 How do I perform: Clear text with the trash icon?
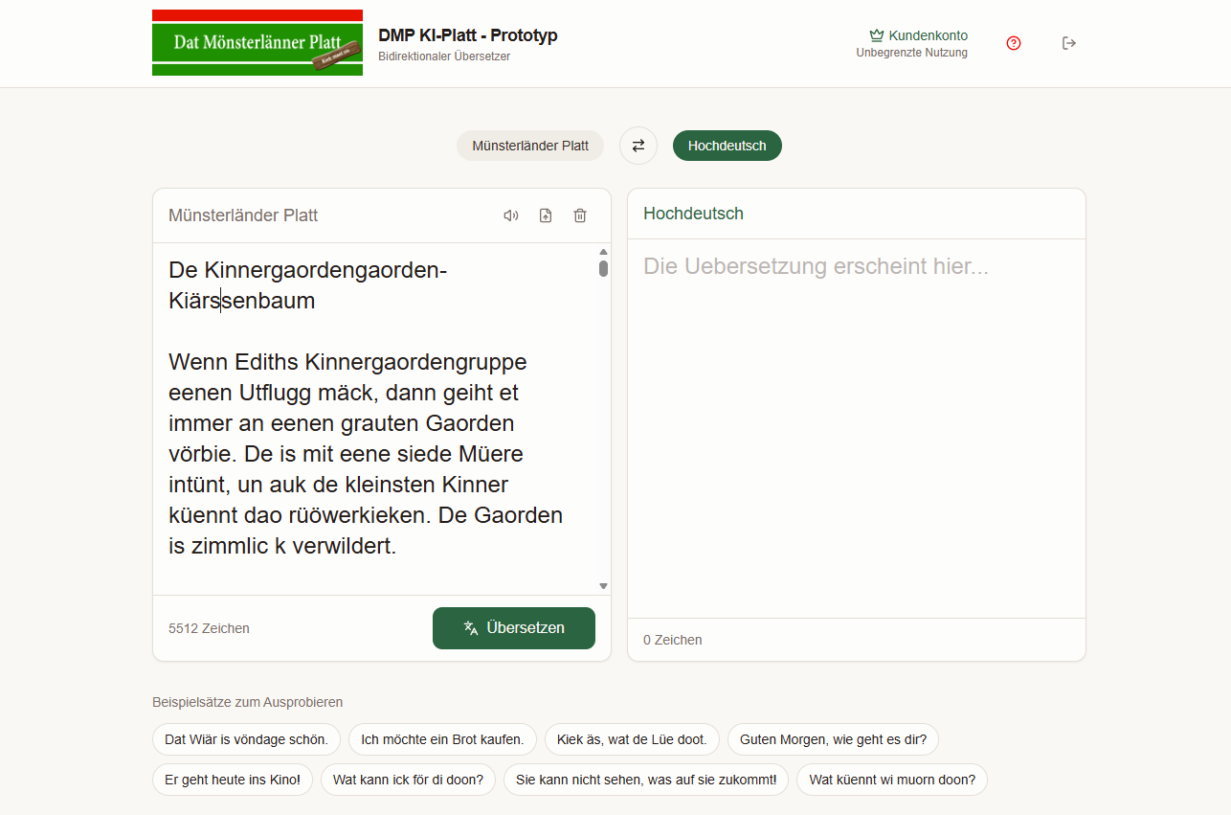[x=580, y=215]
